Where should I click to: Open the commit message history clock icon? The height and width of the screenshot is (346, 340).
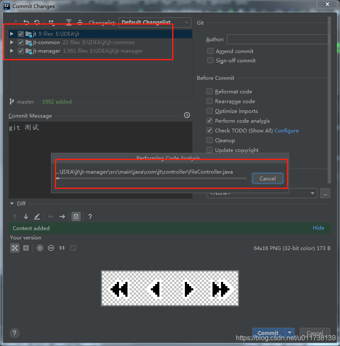click(187, 115)
